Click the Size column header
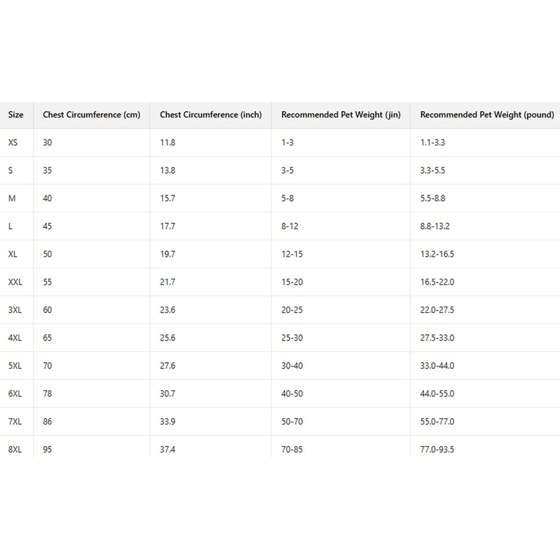Screen dimensions: 560x560 (16, 115)
